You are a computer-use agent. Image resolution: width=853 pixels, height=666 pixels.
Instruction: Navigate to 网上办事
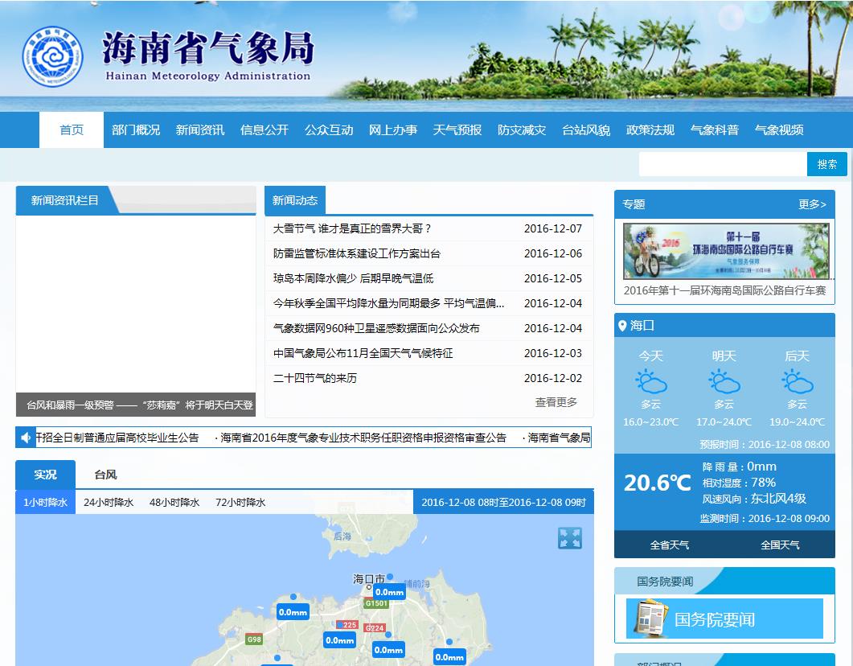[x=393, y=130]
